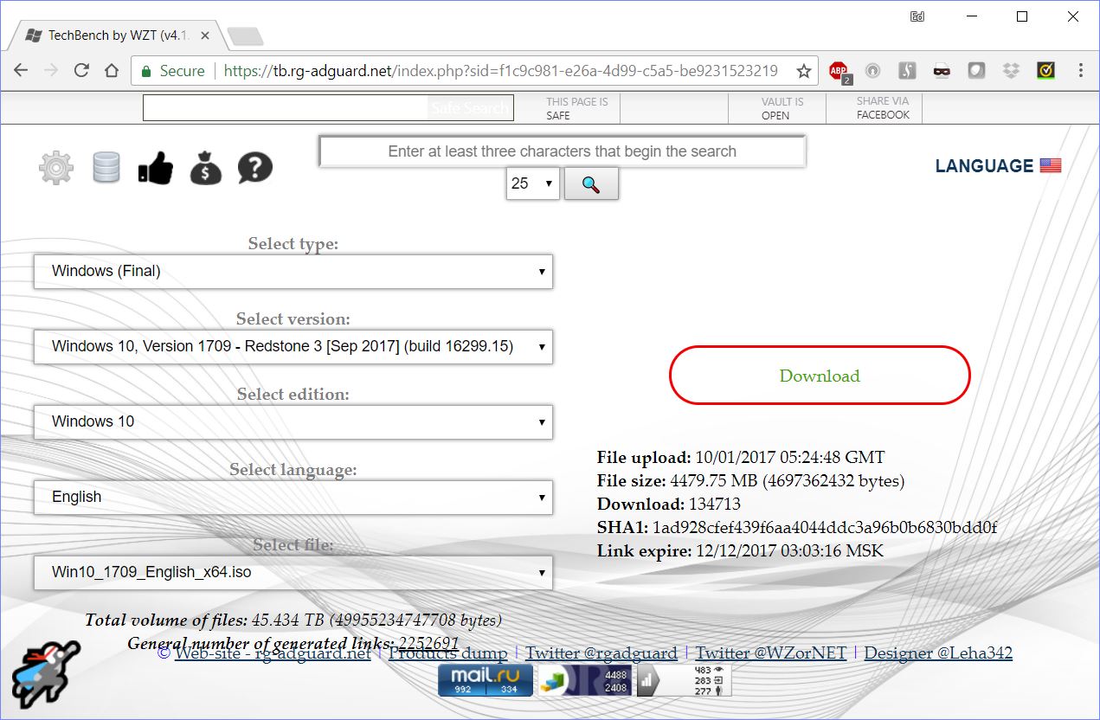Click the browser back arrow
Viewport: 1100px width, 720px height.
pyautogui.click(x=21, y=71)
